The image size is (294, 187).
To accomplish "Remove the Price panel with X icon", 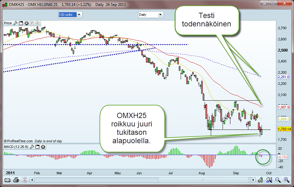I will (27, 23).
